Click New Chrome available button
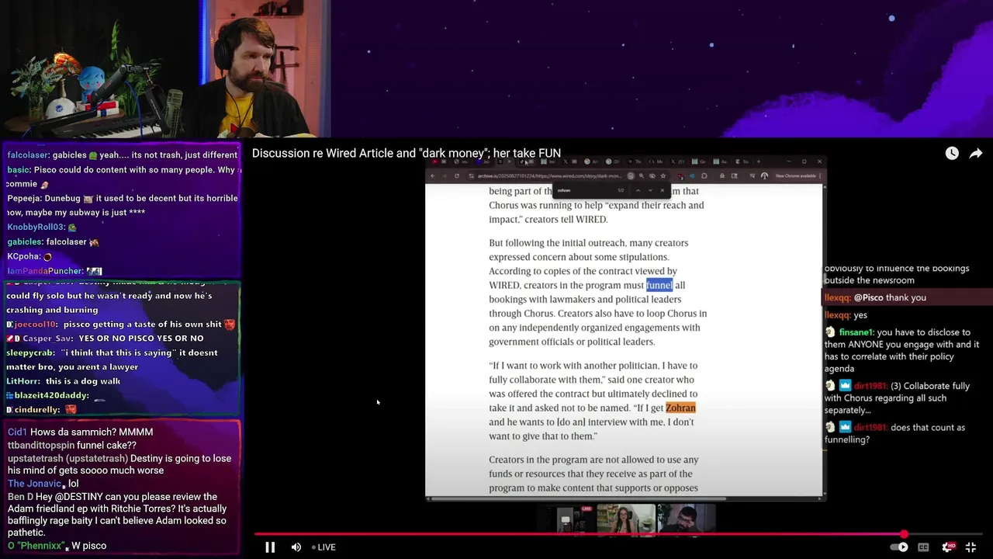The height and width of the screenshot is (559, 993). pos(796,176)
